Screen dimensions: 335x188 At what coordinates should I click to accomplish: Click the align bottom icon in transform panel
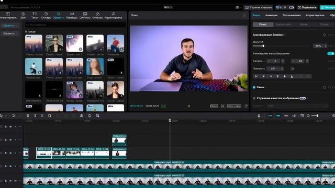point(292,76)
